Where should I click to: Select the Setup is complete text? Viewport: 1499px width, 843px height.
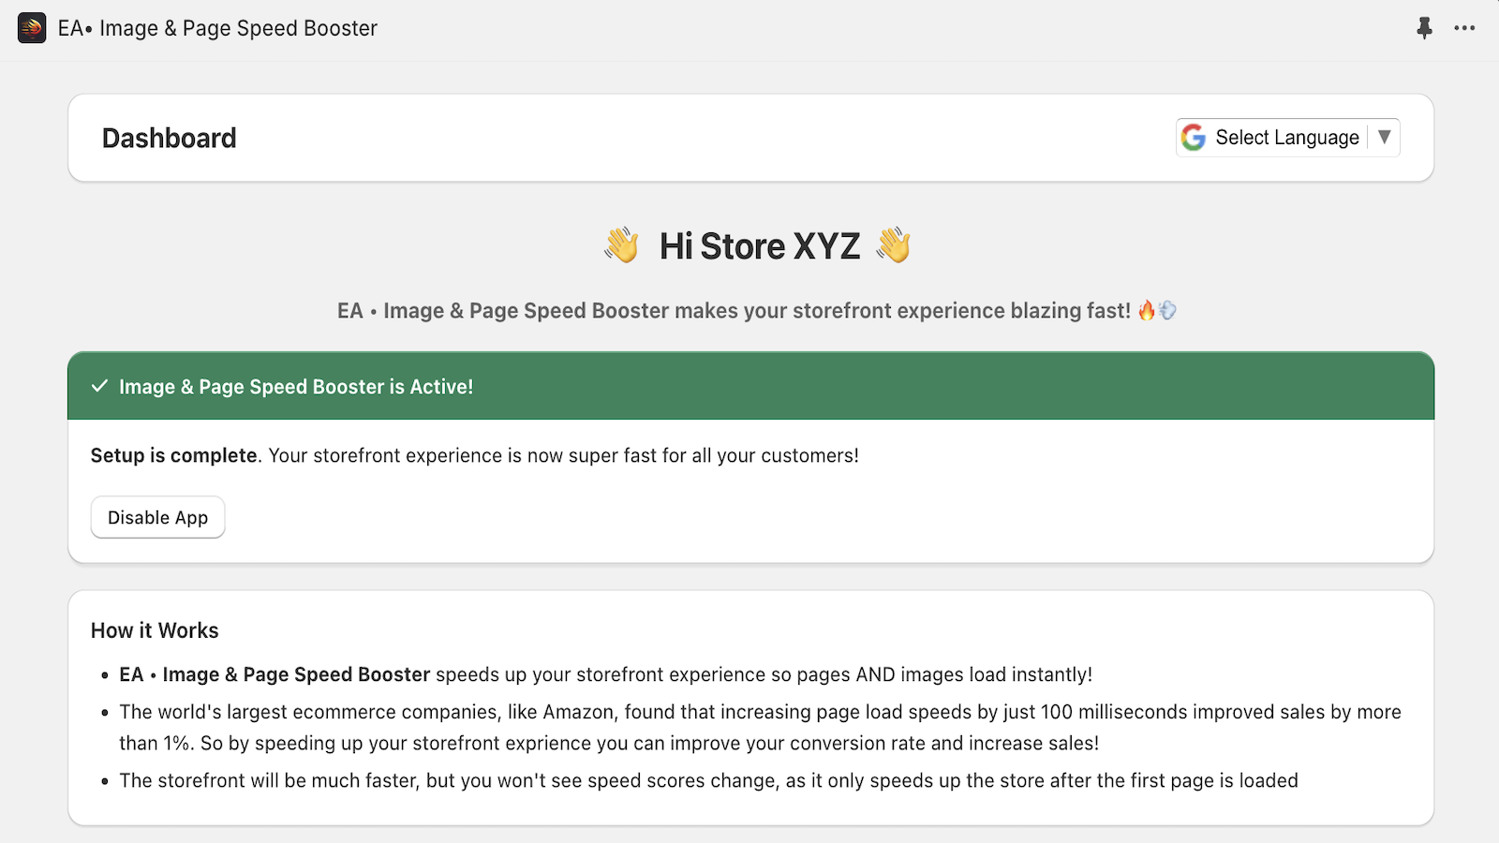click(173, 455)
